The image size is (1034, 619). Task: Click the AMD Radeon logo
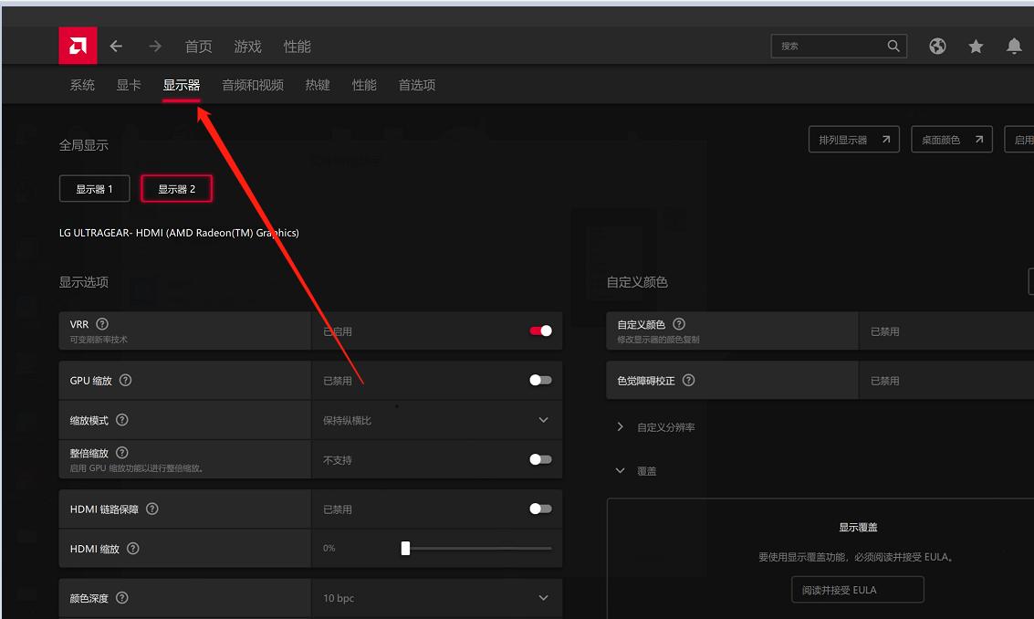coord(78,45)
